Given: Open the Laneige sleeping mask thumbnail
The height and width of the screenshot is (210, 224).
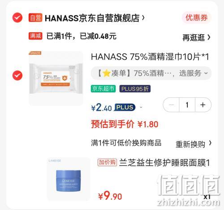Looking at the screenshot, I should (69, 179).
